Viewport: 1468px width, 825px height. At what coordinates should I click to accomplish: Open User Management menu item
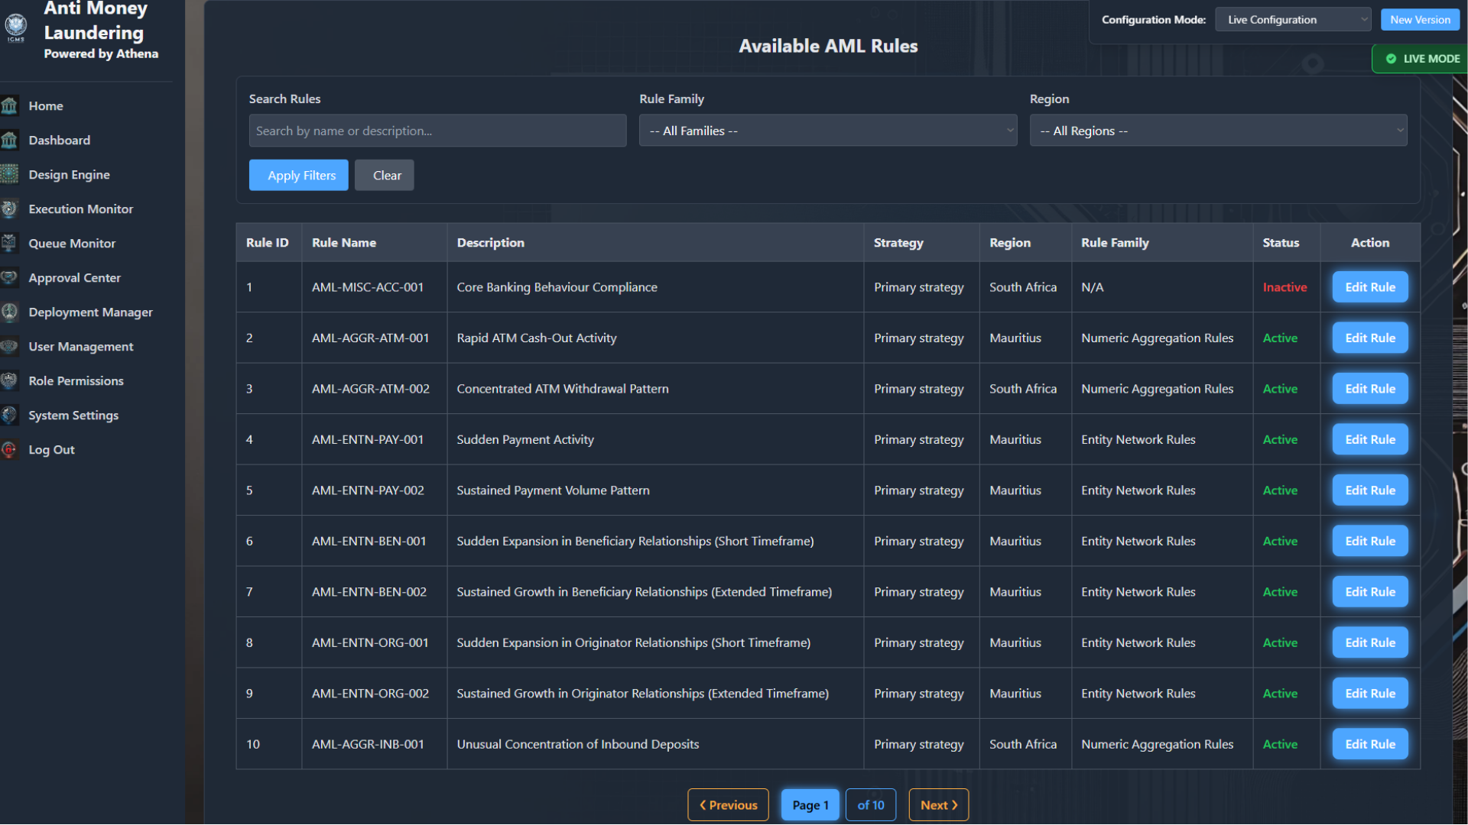(81, 347)
